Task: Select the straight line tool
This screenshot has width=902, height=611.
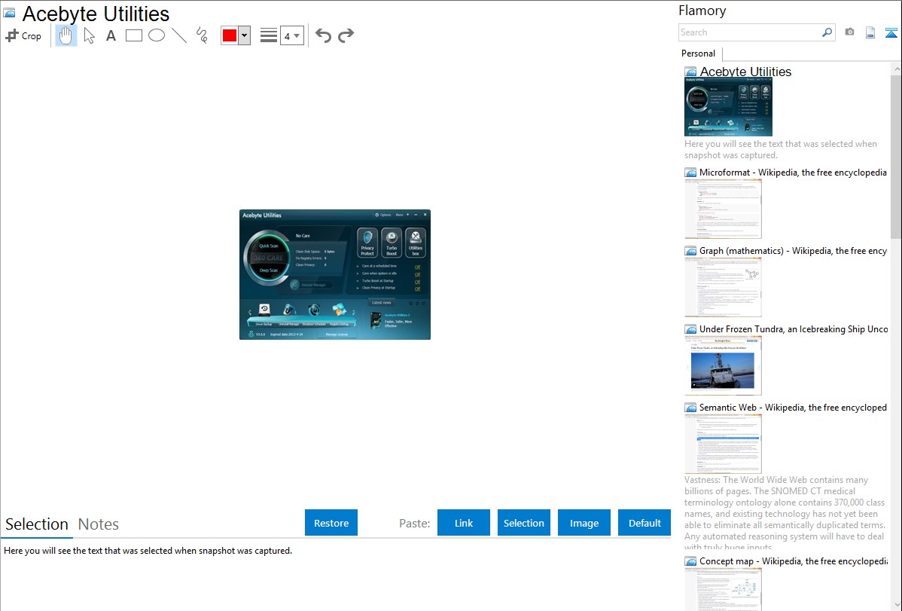Action: 179,35
